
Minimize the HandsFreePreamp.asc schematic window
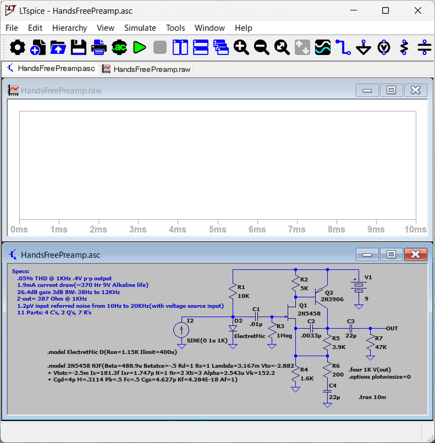367,254
